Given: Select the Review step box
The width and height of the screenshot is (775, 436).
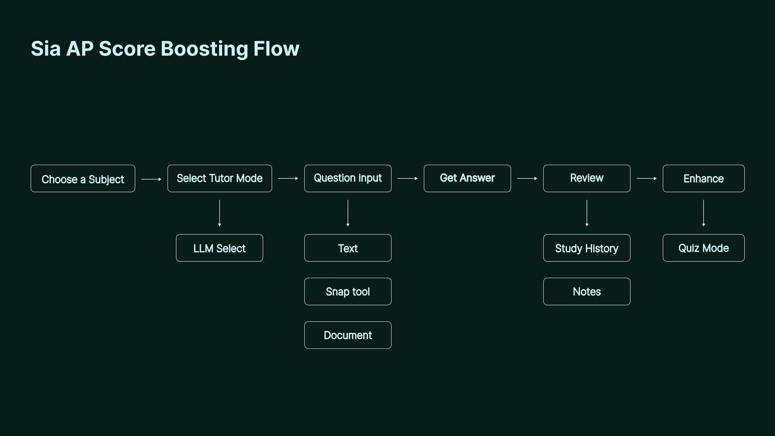Looking at the screenshot, I should [587, 178].
